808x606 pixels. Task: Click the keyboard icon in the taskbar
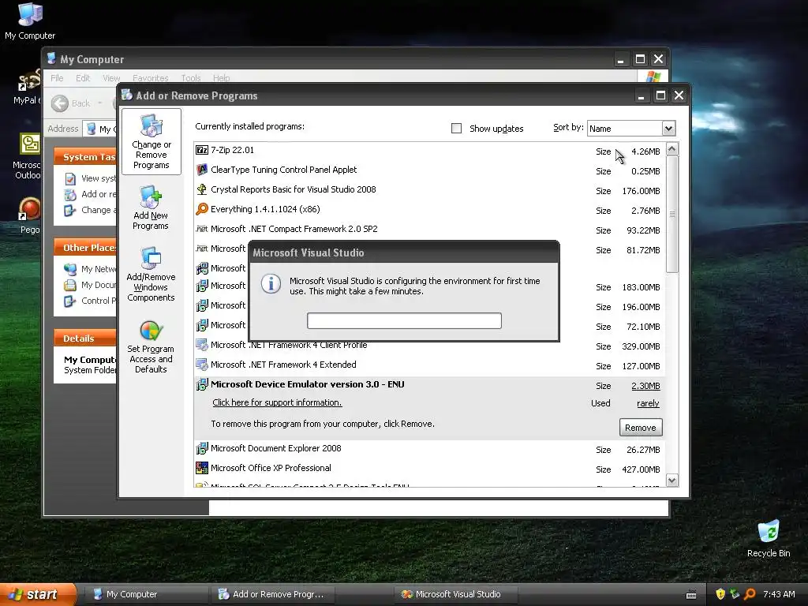pos(691,595)
